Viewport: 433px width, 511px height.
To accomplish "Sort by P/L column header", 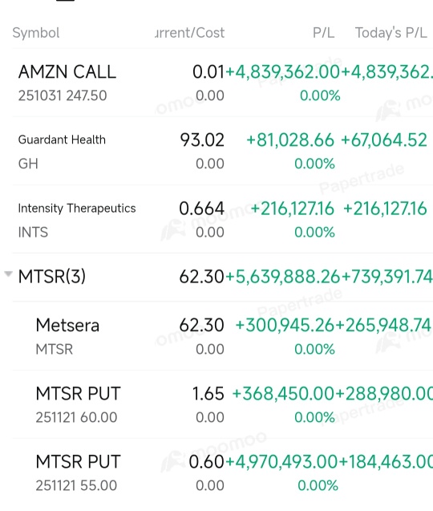I will pos(323,33).
